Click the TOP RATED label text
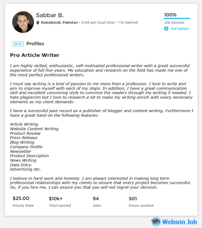The image size is (202, 228). click(x=180, y=29)
